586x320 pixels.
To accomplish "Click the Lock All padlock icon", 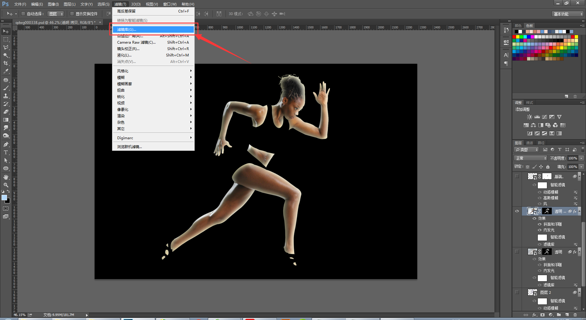I will click(x=548, y=167).
